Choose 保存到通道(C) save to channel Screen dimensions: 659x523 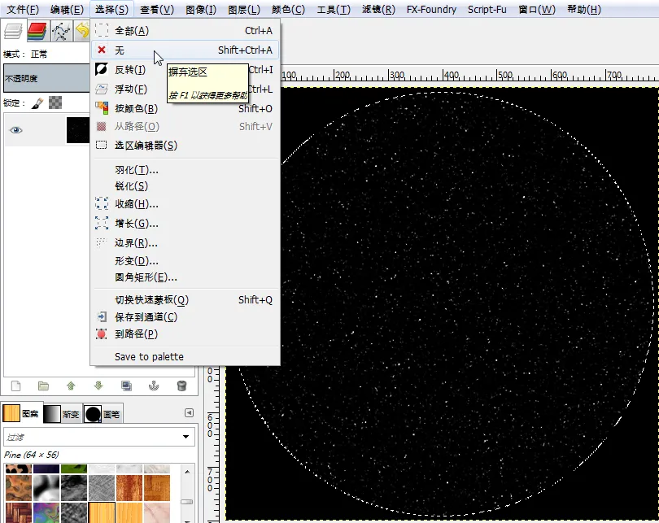[185, 316]
